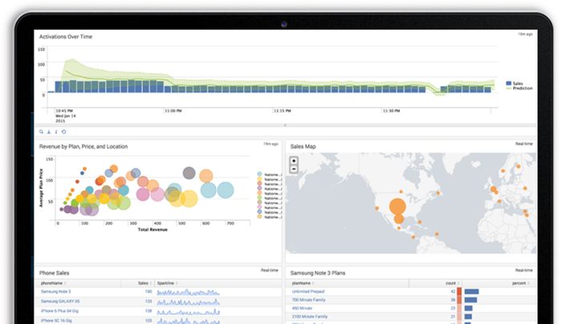Click the panel resize handle below Activations chart
Screen dimensions: 562x324
pos(284,126)
